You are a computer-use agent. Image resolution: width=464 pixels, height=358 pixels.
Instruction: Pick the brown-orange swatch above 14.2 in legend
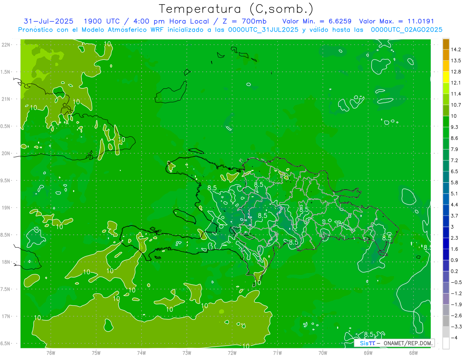446,44
